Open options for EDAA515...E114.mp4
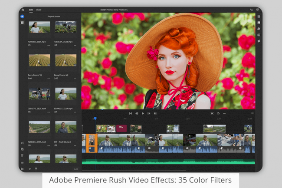 click(75, 112)
